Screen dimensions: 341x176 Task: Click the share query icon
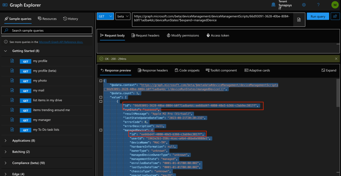point(335,16)
